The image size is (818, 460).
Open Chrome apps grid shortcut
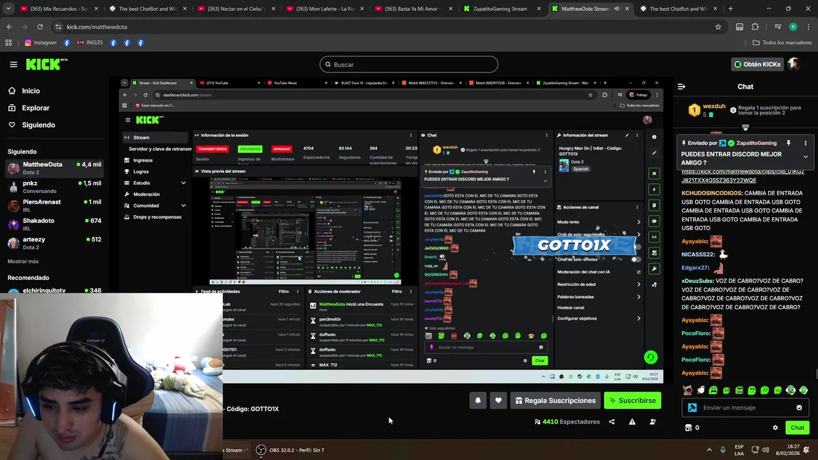8,43
